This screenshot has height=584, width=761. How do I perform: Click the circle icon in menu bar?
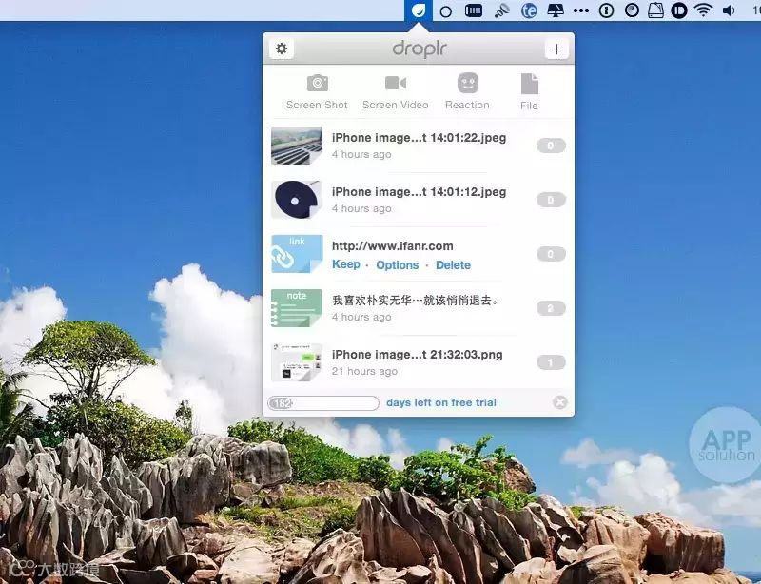point(445,11)
